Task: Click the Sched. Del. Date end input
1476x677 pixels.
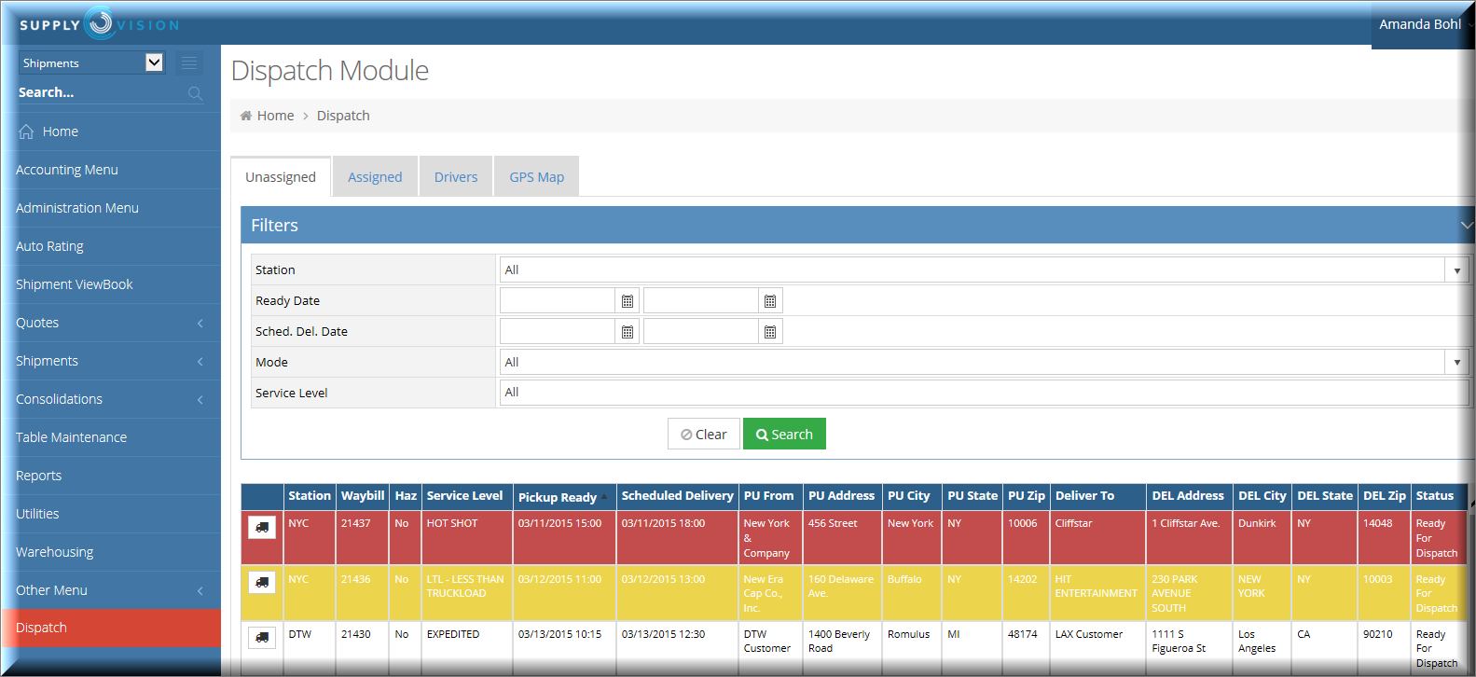Action: [700, 332]
